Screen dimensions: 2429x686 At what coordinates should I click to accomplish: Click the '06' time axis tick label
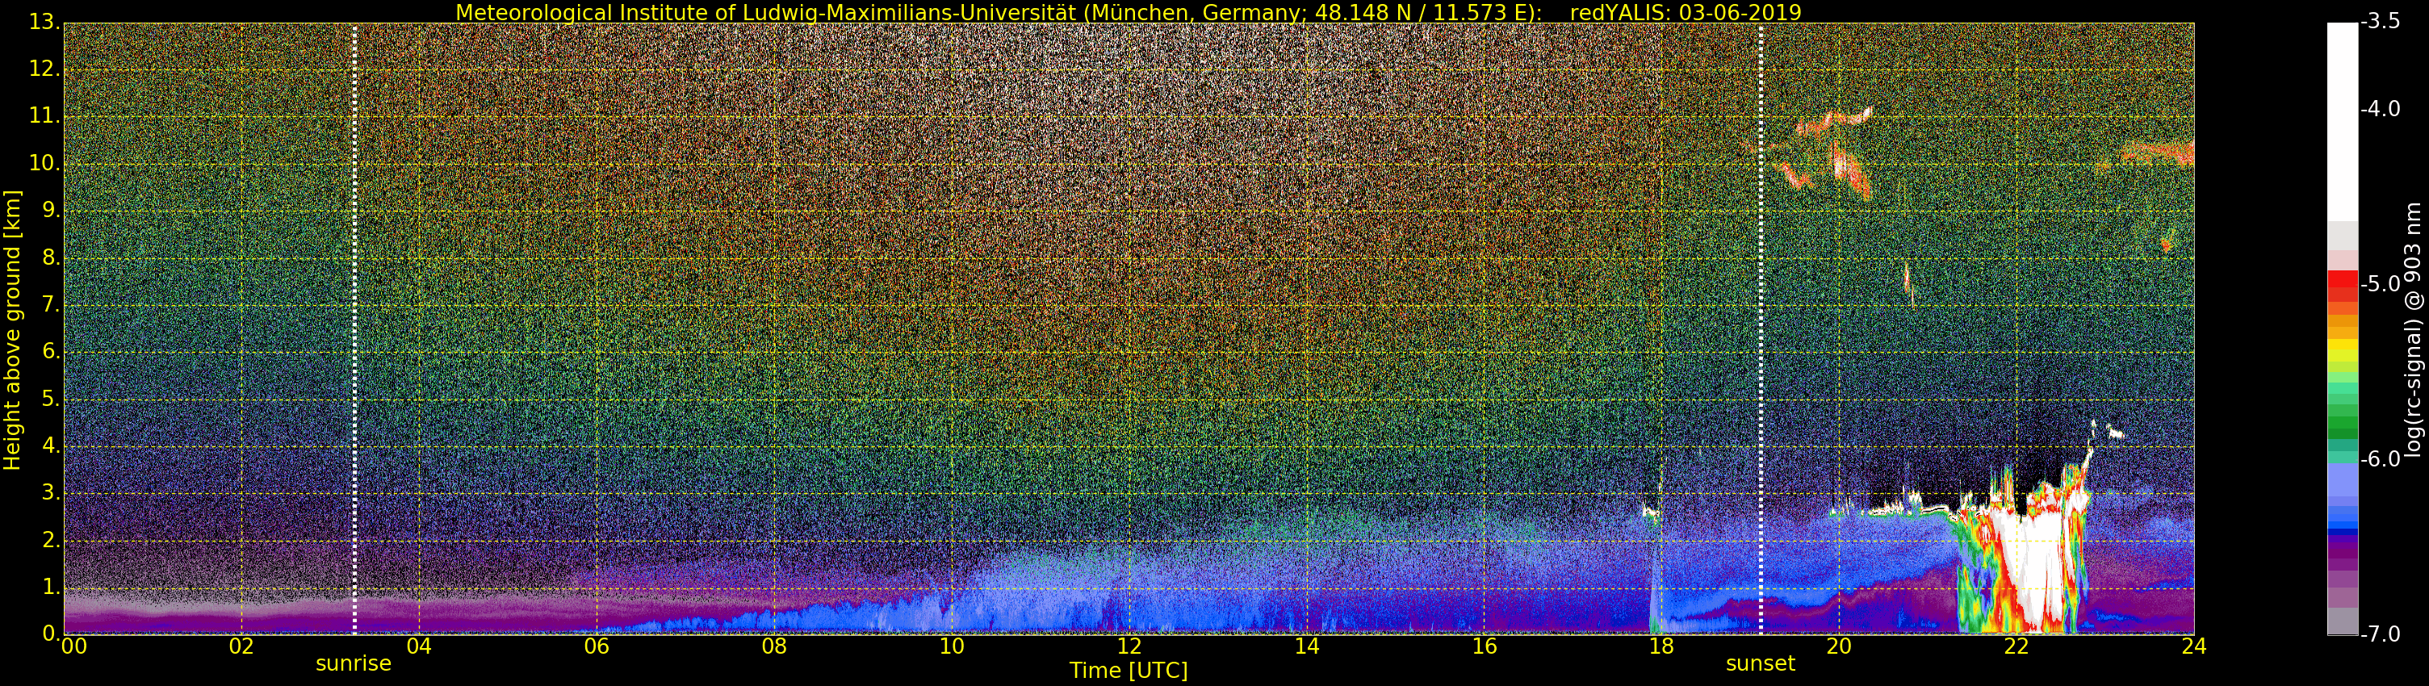[596, 646]
